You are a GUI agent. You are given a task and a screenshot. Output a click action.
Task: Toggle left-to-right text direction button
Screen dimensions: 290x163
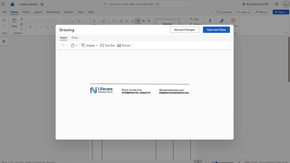coord(138,21)
